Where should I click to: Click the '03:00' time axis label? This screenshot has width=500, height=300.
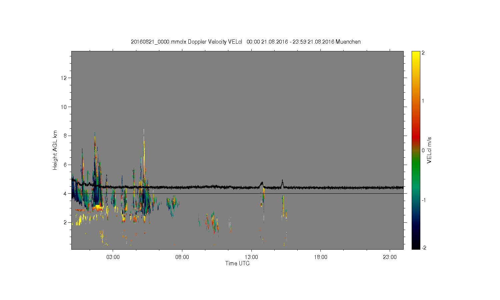coord(113,257)
